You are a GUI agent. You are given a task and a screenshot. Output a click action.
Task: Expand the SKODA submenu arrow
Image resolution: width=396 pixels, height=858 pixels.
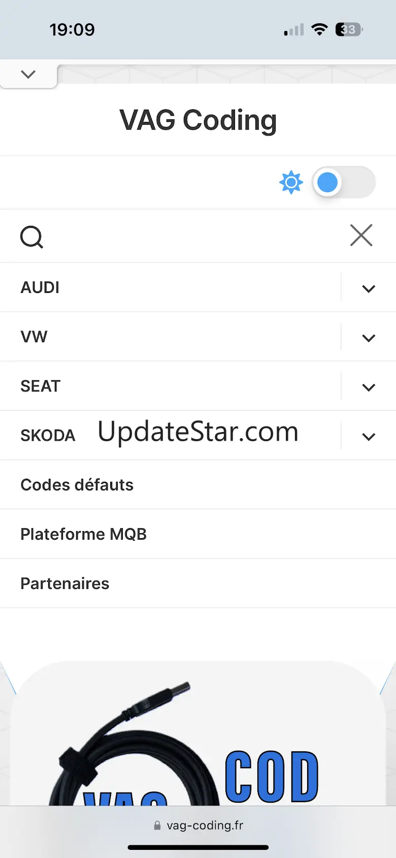(369, 436)
